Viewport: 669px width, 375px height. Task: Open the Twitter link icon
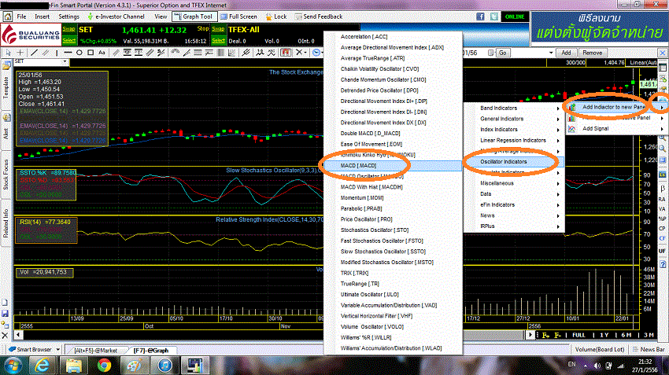pyautogui.click(x=493, y=17)
